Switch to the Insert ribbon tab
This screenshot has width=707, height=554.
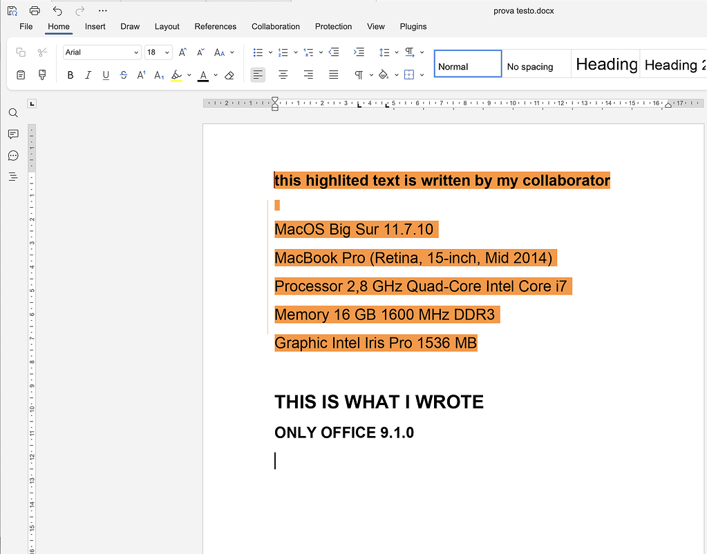(x=95, y=26)
